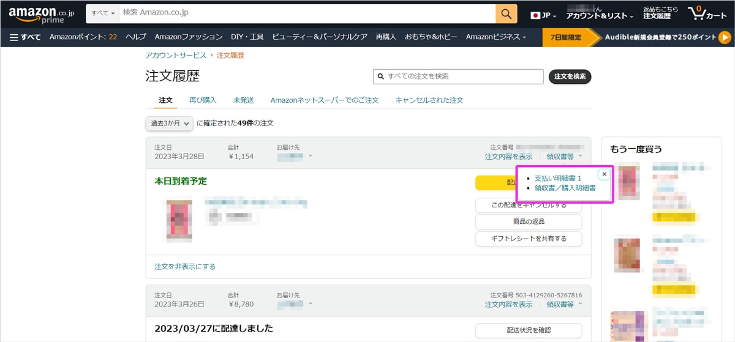Open the hamburger すべて menu
735x342 pixels.
[25, 37]
